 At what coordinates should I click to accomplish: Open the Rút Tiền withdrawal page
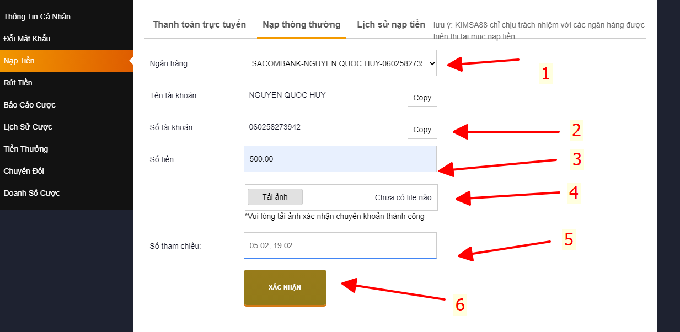coord(18,83)
